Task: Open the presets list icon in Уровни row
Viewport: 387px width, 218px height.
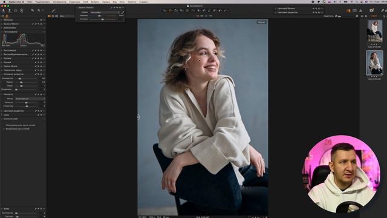Action: pos(41,58)
